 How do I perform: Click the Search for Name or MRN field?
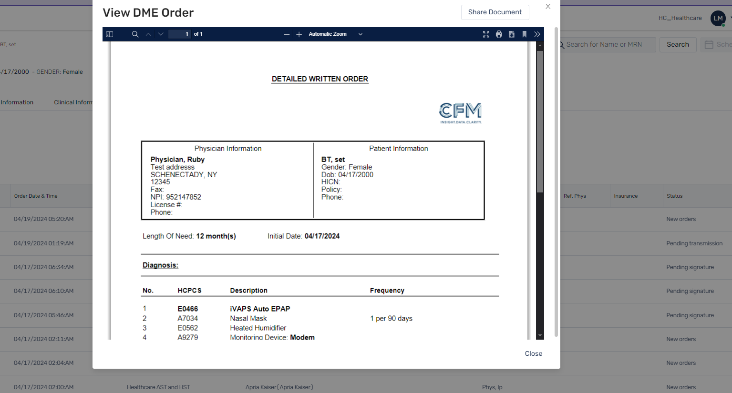coord(608,45)
